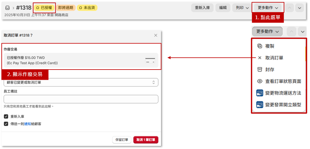Click the archive icon beside 封存
The width and height of the screenshot is (310, 149).
point(260,70)
